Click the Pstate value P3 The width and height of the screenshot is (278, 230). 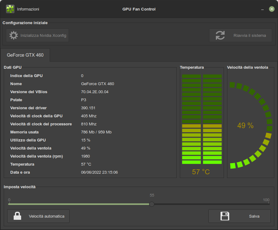(84, 100)
